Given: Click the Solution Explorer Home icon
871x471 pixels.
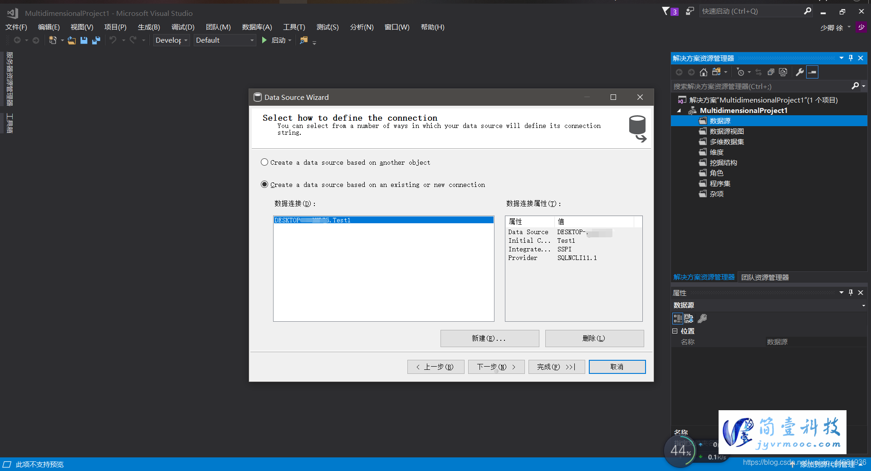Looking at the screenshot, I should tap(704, 72).
